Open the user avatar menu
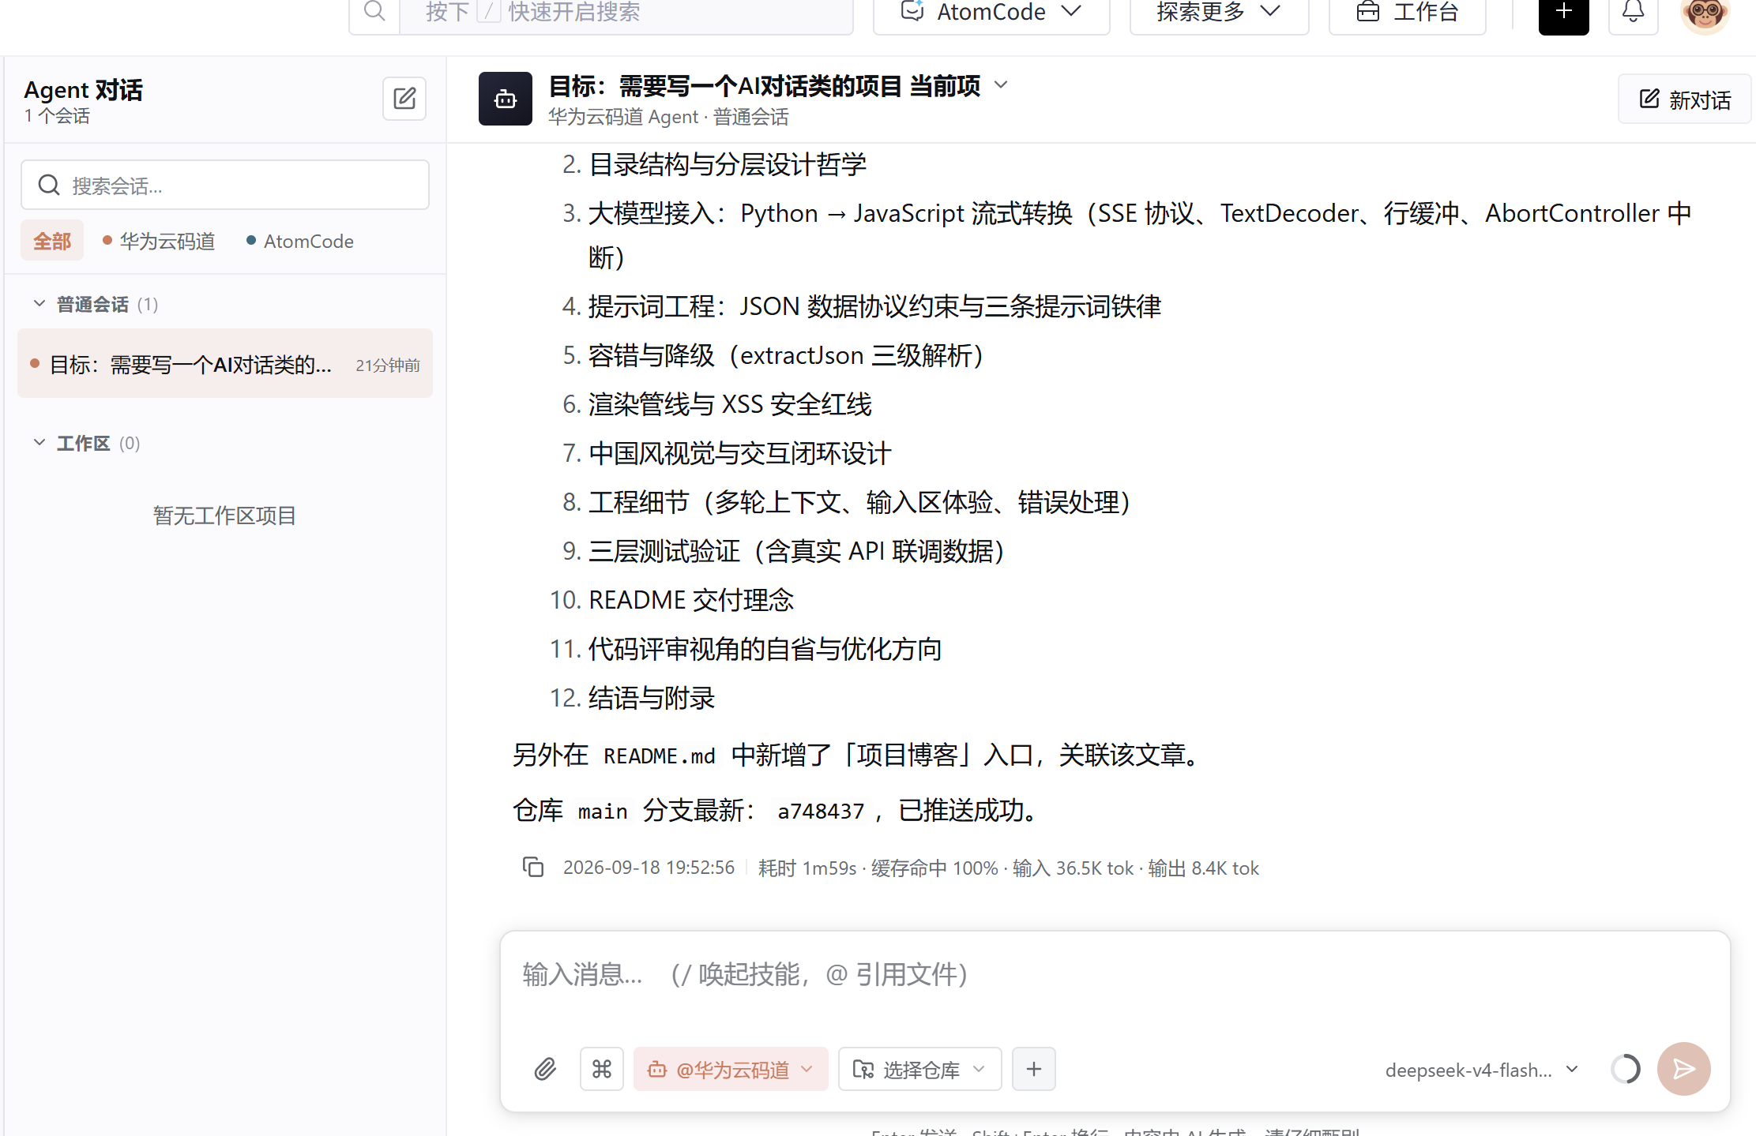 [1705, 14]
